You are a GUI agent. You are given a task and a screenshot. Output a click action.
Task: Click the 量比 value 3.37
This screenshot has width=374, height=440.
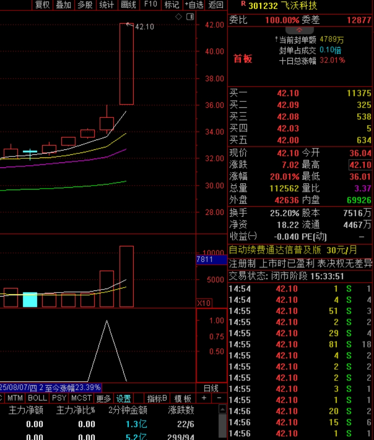point(363,189)
